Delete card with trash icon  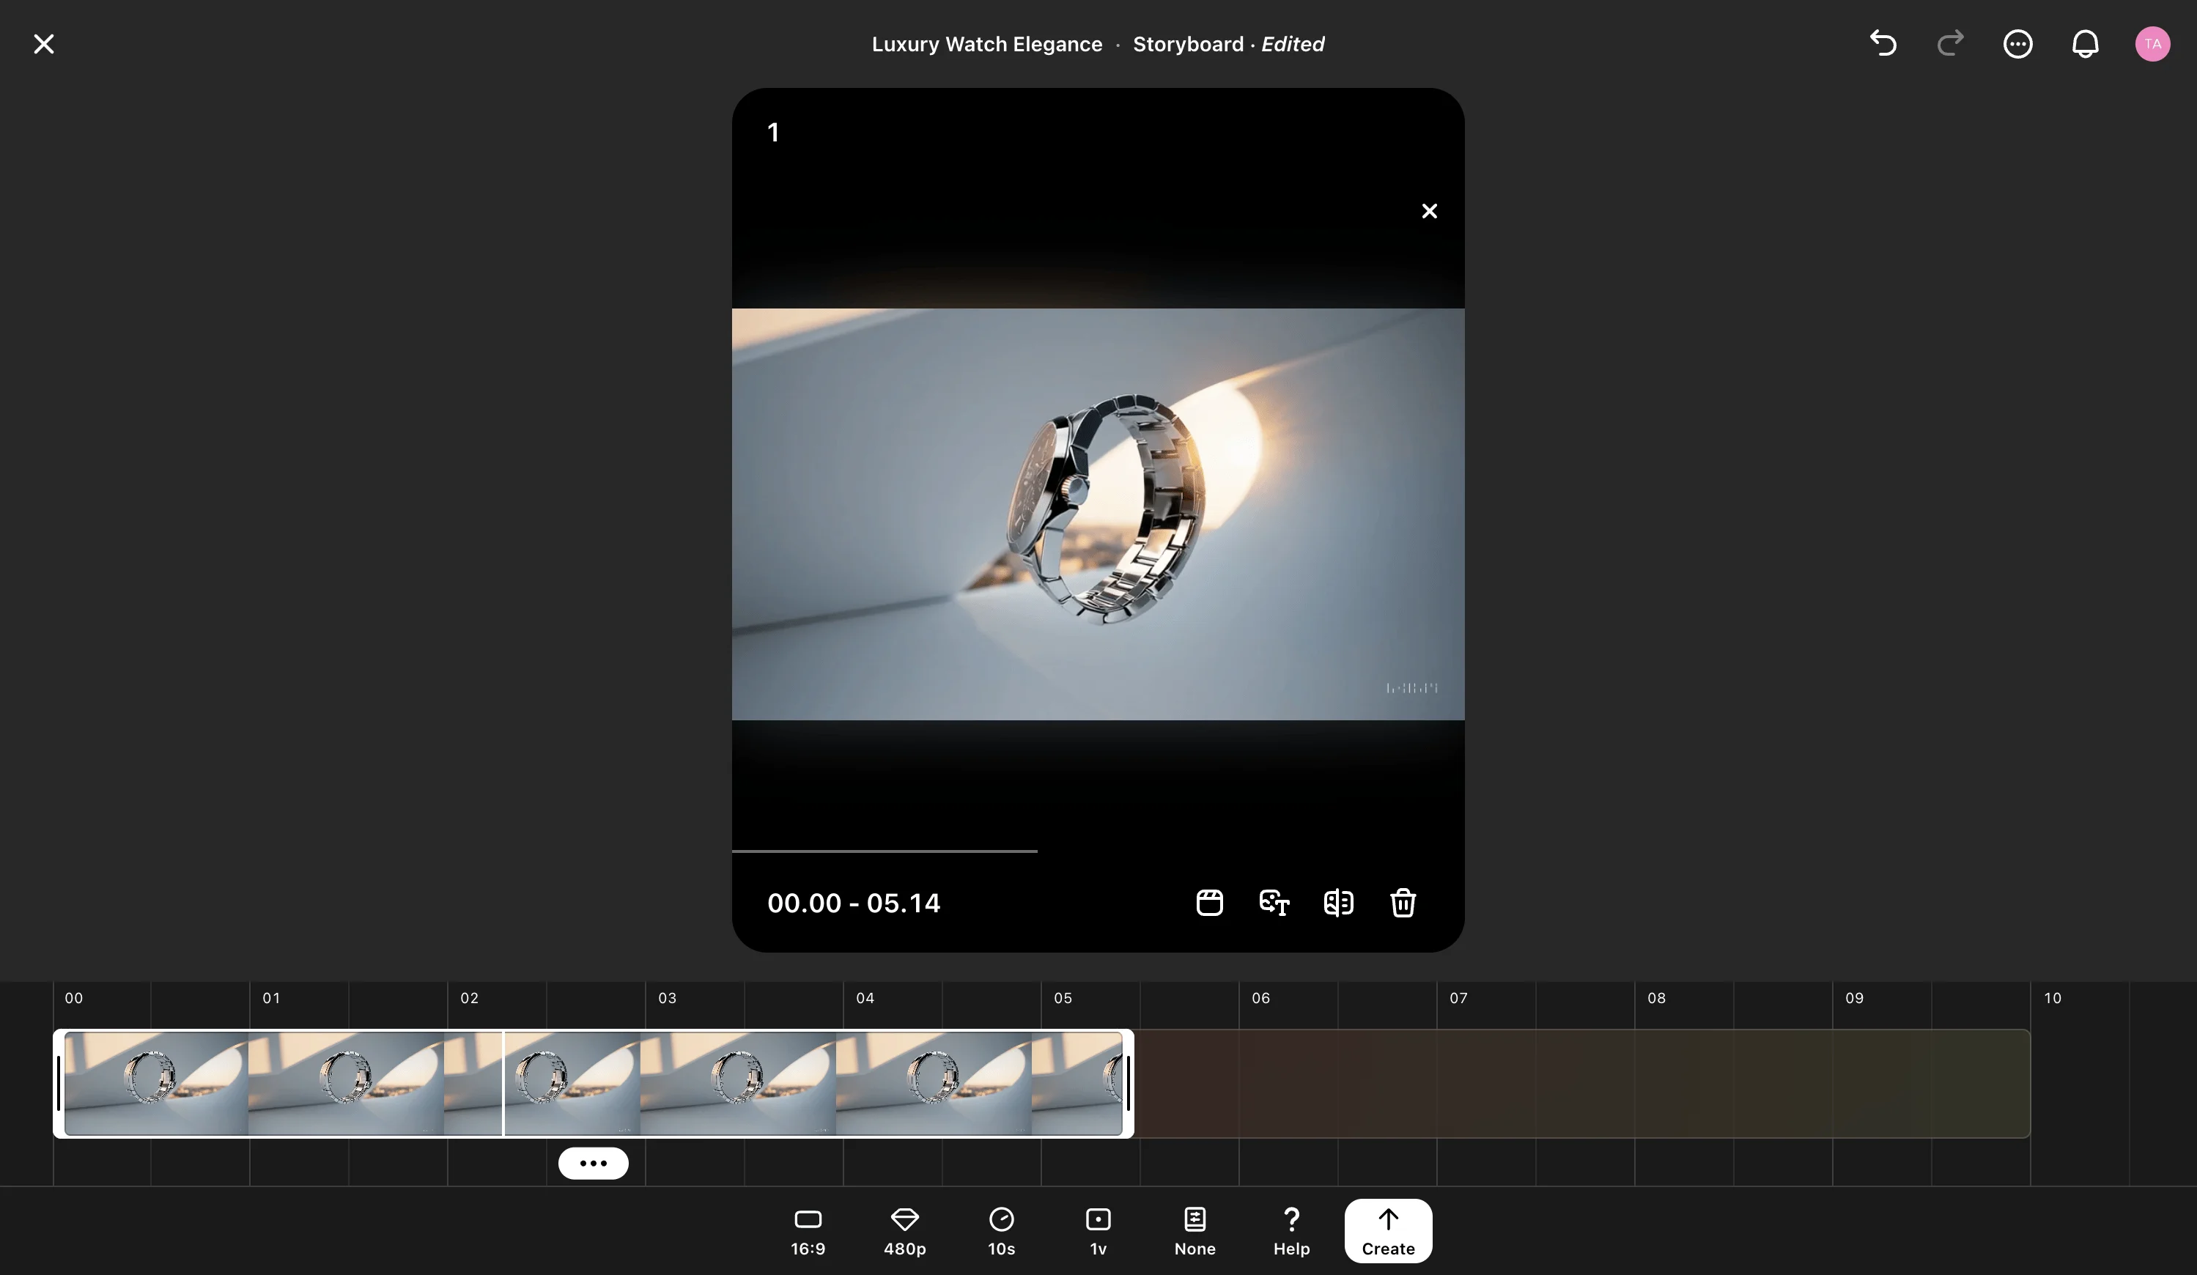1402,903
